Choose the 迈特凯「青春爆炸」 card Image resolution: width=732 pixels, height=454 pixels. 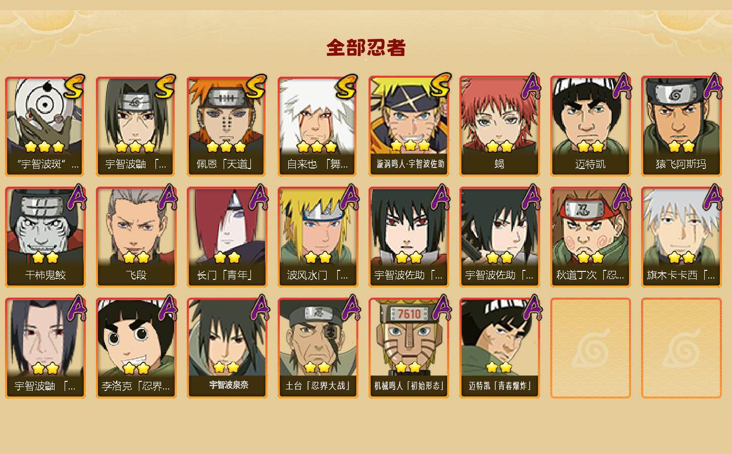[499, 348]
